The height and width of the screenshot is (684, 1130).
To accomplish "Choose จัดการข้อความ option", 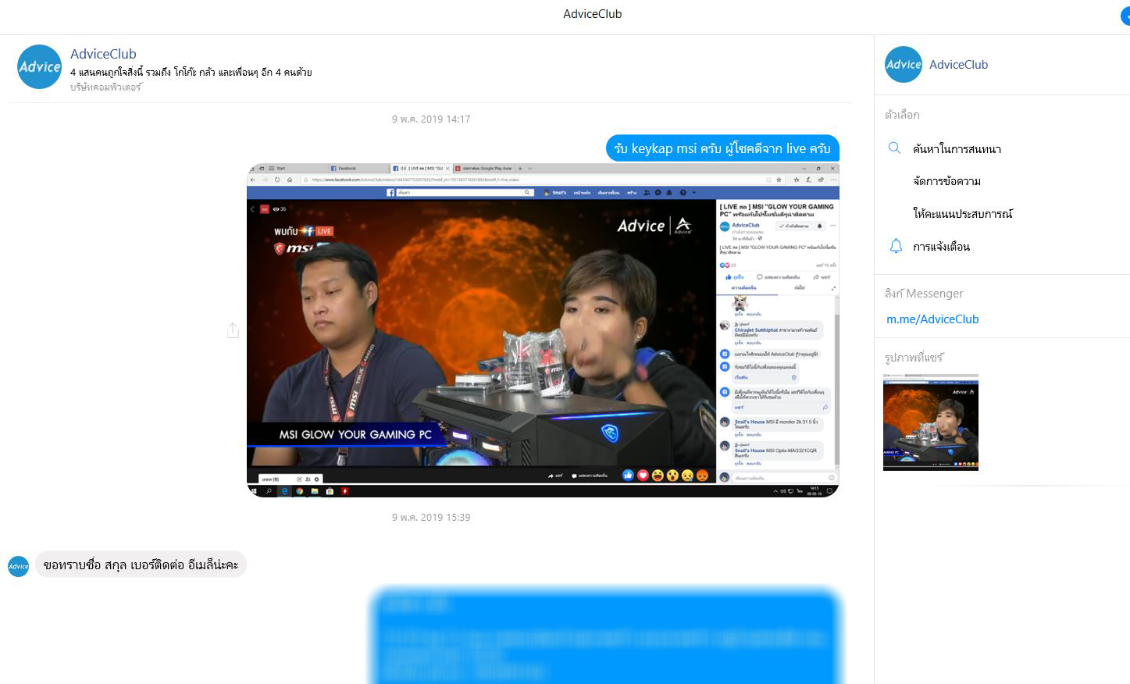I will tap(946, 181).
